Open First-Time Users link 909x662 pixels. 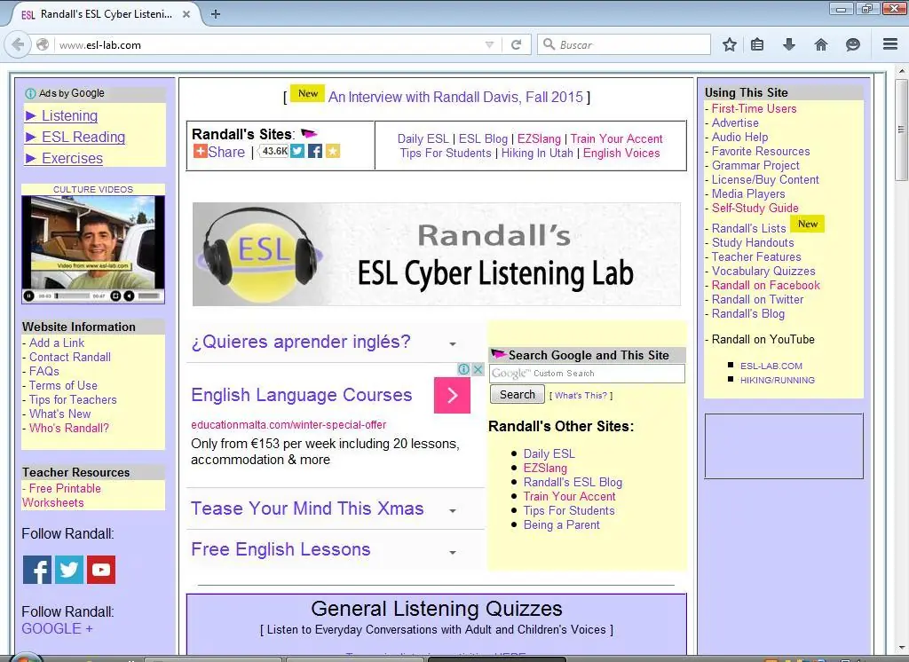pyautogui.click(x=754, y=108)
